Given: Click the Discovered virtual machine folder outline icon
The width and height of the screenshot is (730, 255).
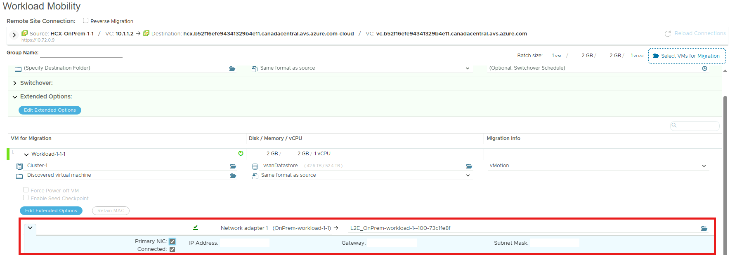Looking at the screenshot, I should [19, 176].
